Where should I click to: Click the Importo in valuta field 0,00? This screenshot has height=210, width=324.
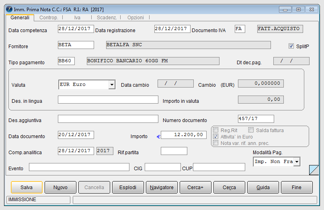[x=261, y=100]
